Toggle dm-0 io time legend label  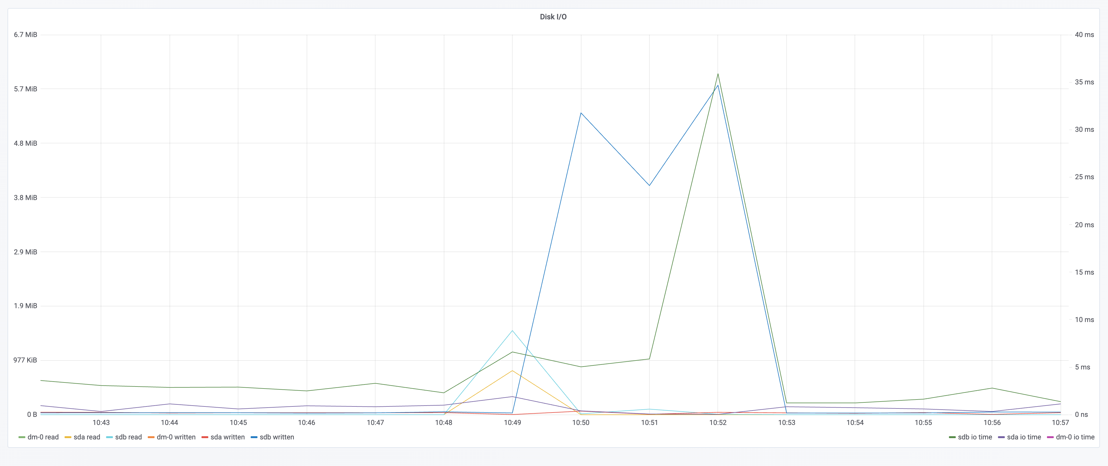click(x=1075, y=437)
